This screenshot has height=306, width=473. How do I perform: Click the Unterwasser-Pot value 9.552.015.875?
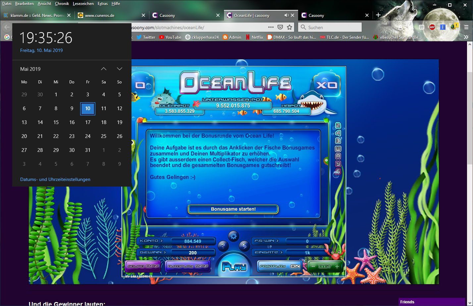point(233,106)
